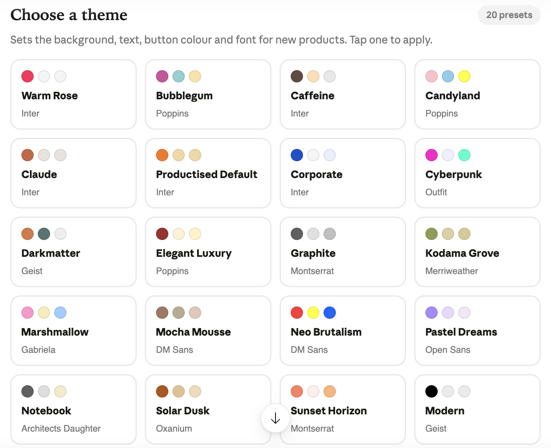Pick the Productised Default theme
Viewport: 551px width, 448px height.
pos(208,173)
